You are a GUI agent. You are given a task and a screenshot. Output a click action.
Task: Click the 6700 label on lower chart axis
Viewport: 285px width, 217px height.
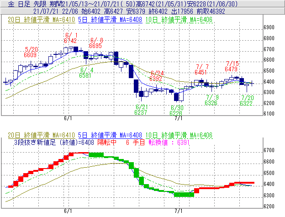click(x=269, y=150)
